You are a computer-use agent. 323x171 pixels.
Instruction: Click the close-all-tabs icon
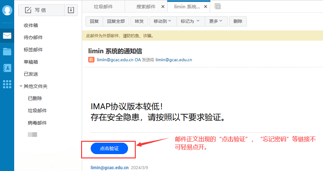coord(218,6)
